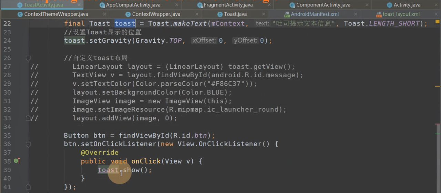The width and height of the screenshot is (441, 193).
Task: Click the highlighted toast variable on line 22
Action: point(125,23)
